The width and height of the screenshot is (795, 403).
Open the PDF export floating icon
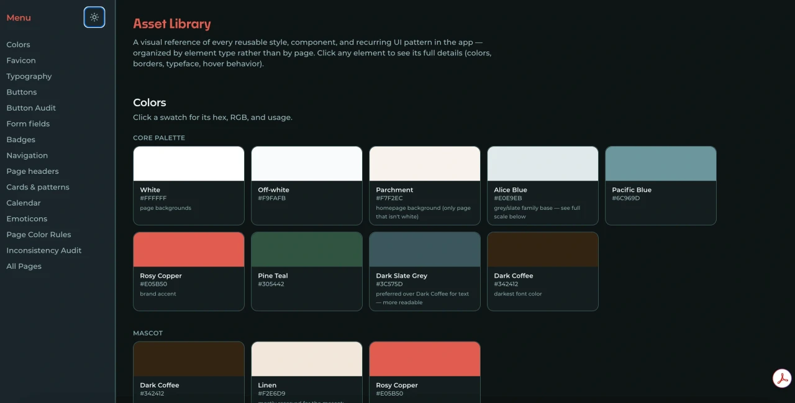[782, 378]
